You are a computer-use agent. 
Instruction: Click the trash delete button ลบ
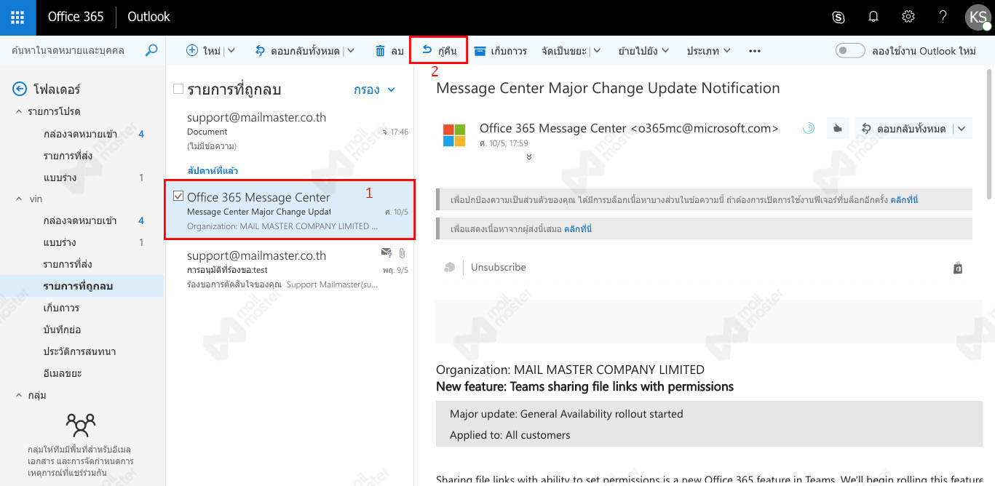tap(389, 51)
